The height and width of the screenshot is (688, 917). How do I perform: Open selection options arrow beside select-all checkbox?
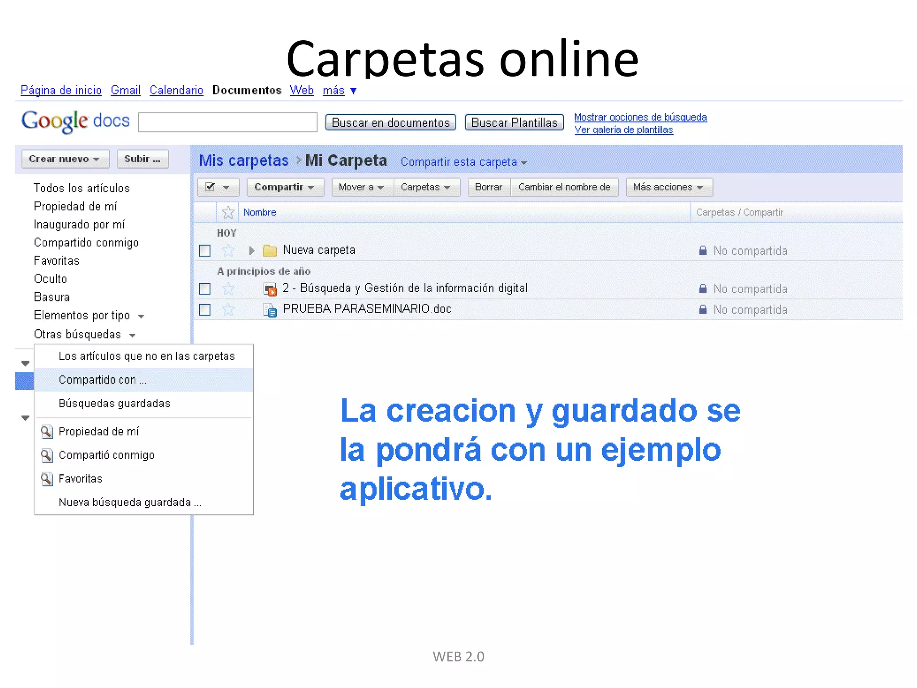226,187
